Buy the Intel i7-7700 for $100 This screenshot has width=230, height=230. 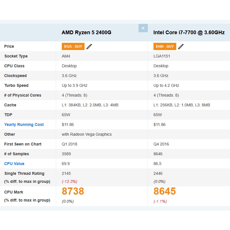[165, 47]
